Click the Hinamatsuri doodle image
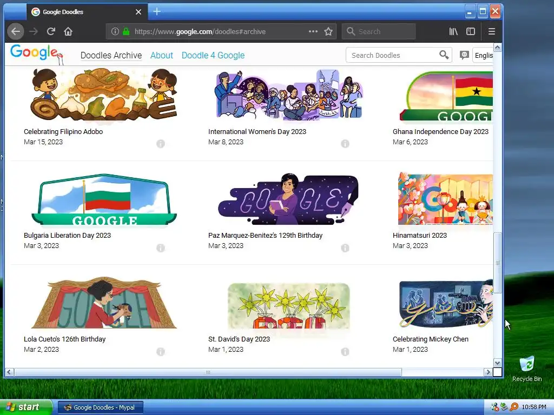554x415 pixels. 446,199
